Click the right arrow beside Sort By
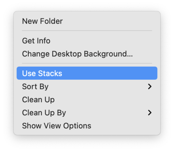This screenshot has height=151, width=174. 149,86
